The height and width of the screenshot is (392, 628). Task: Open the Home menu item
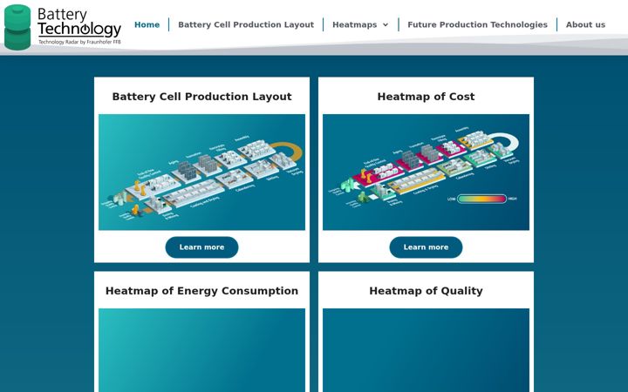tap(147, 24)
